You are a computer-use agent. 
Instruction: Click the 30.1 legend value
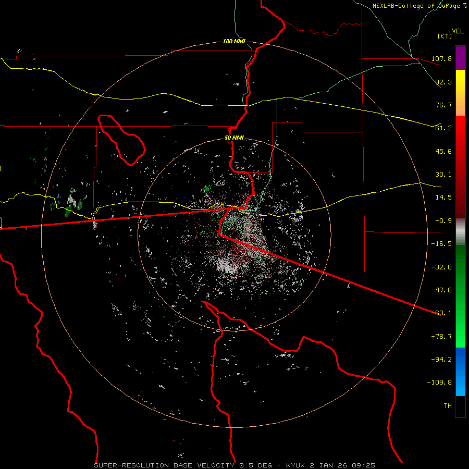coord(443,175)
